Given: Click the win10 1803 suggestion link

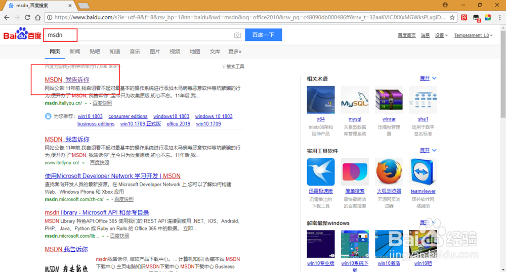Looking at the screenshot, I should point(90,116).
